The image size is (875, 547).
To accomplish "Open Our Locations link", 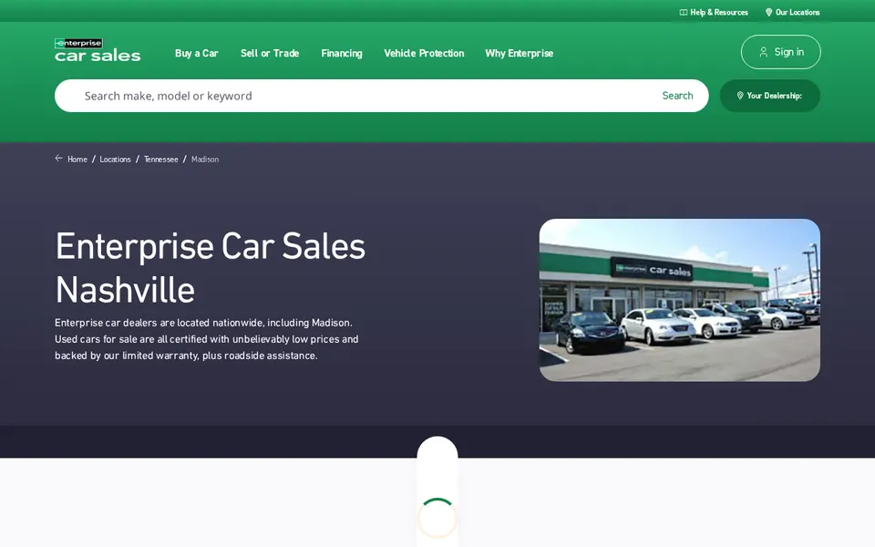I will tap(792, 12).
